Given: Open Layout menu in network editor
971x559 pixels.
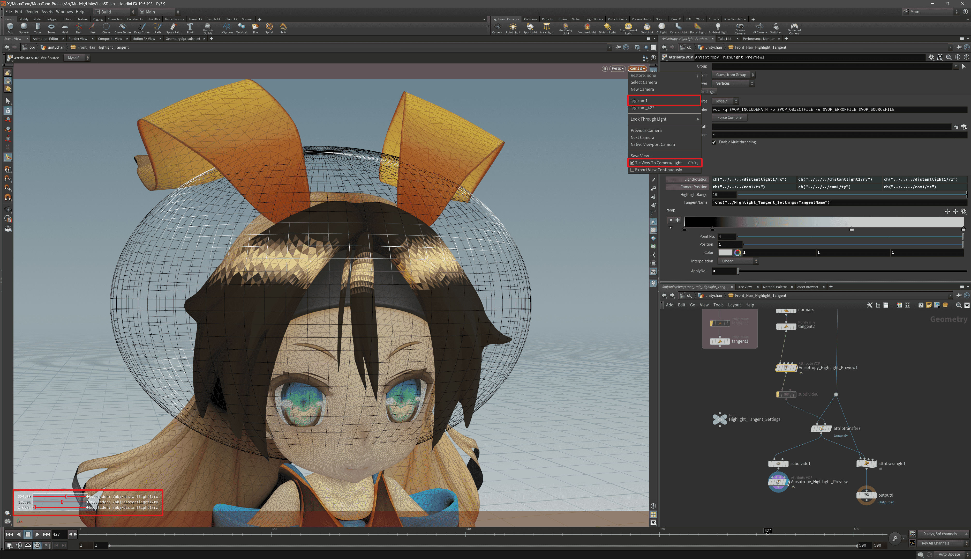Looking at the screenshot, I should tap(734, 305).
